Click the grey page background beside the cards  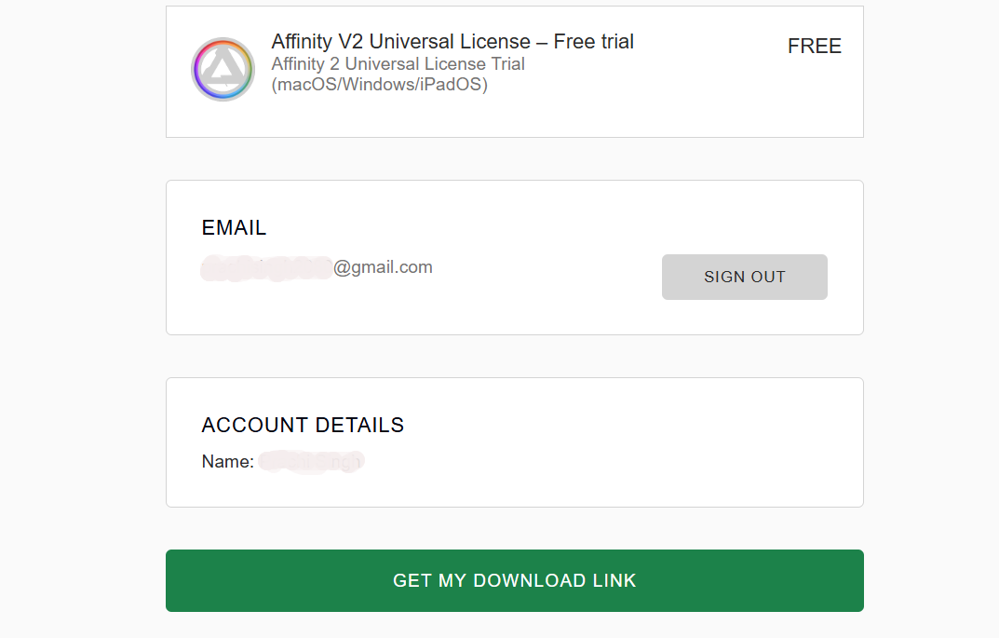click(83, 319)
